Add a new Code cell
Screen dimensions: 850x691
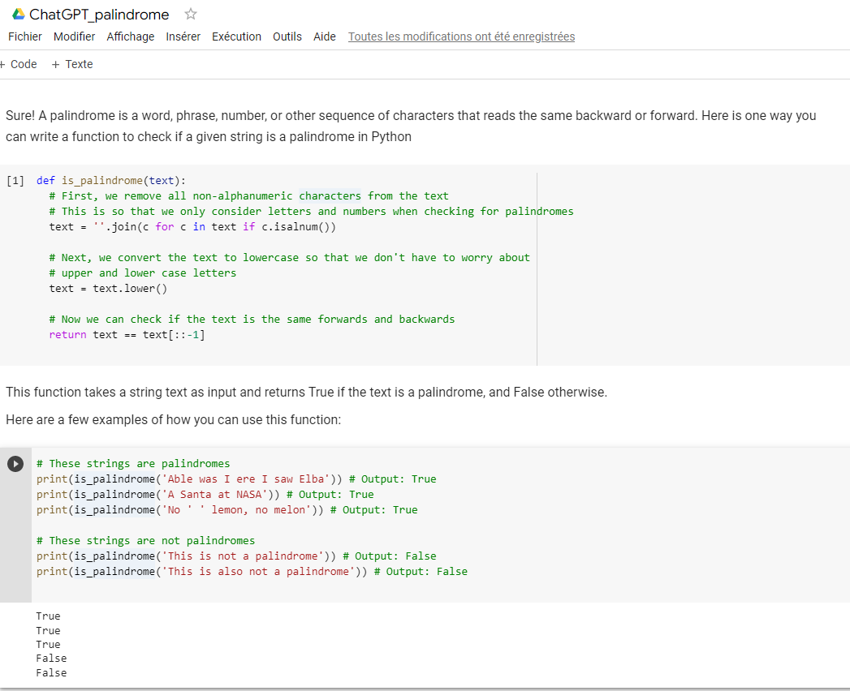[19, 64]
